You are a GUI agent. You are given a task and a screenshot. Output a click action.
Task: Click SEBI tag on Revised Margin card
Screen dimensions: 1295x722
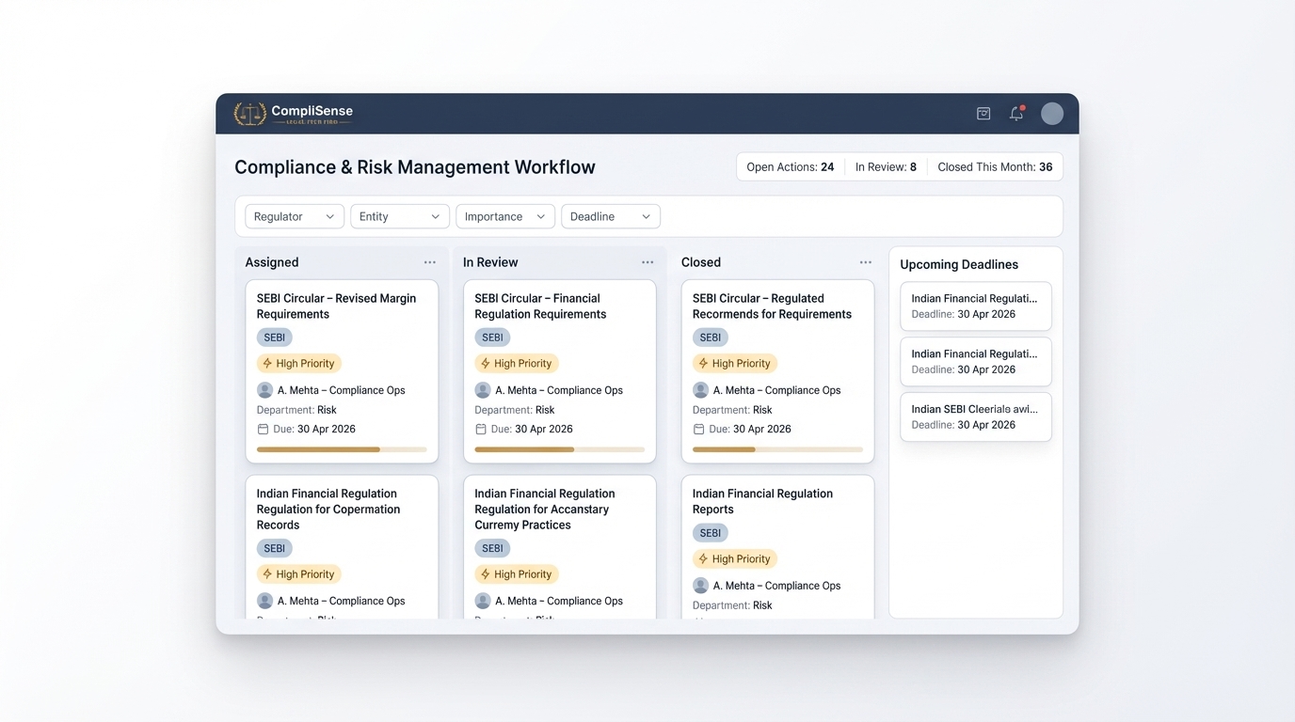coord(274,337)
